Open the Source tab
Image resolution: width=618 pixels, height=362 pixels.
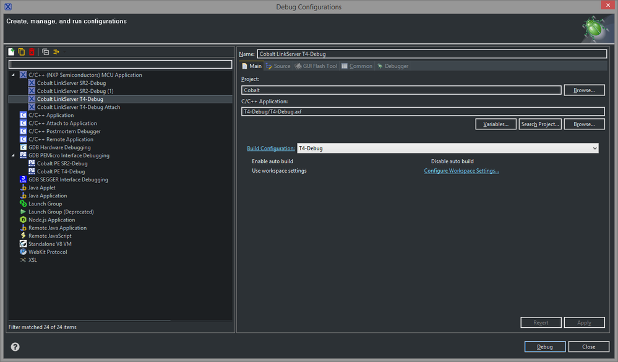pos(278,66)
